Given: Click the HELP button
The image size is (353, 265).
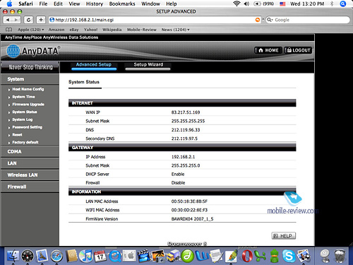Looking at the screenshot, I should pos(284,236).
